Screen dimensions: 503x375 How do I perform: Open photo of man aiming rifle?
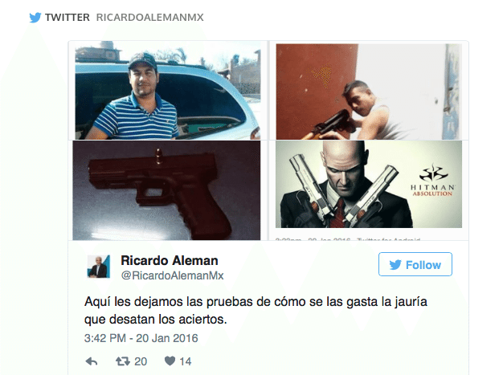pos(369,92)
